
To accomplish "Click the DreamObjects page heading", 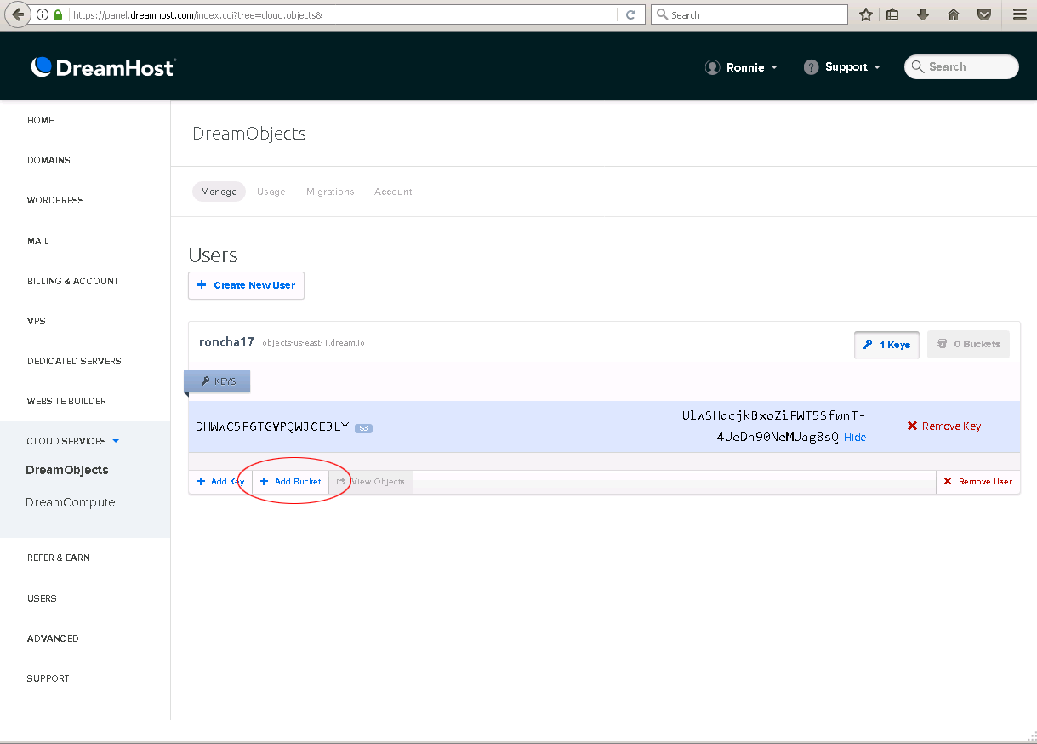I will point(249,134).
